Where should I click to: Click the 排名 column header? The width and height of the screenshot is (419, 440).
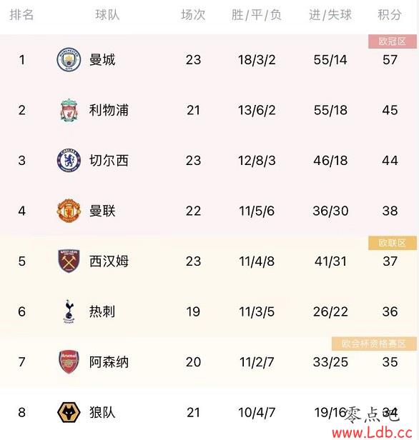(21, 14)
